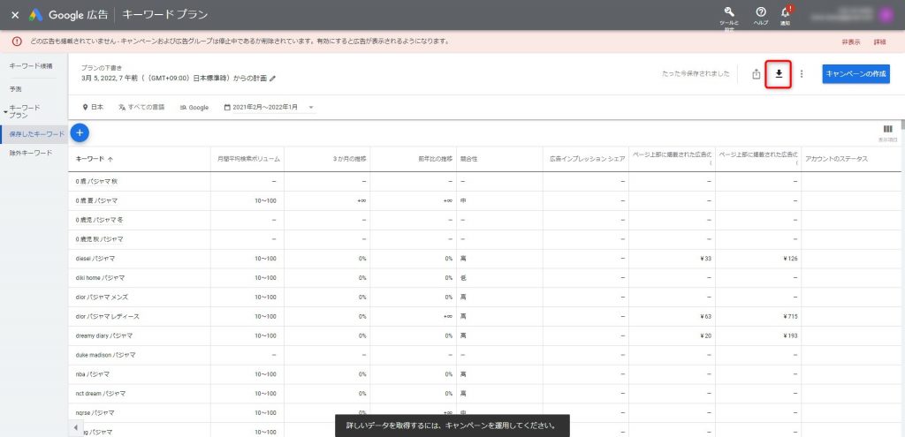The width and height of the screenshot is (905, 437).
Task: Click the blue plus add keyword button
Action: pyautogui.click(x=79, y=132)
